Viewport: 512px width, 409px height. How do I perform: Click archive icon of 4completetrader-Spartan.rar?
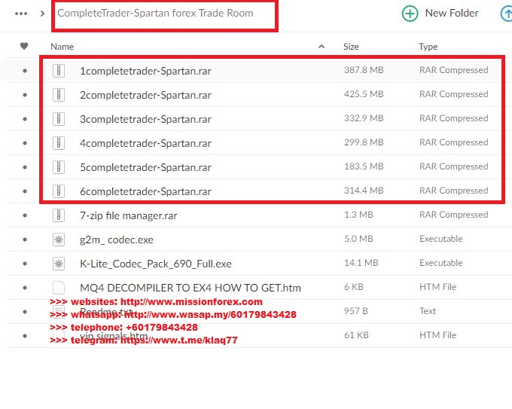pyautogui.click(x=59, y=143)
